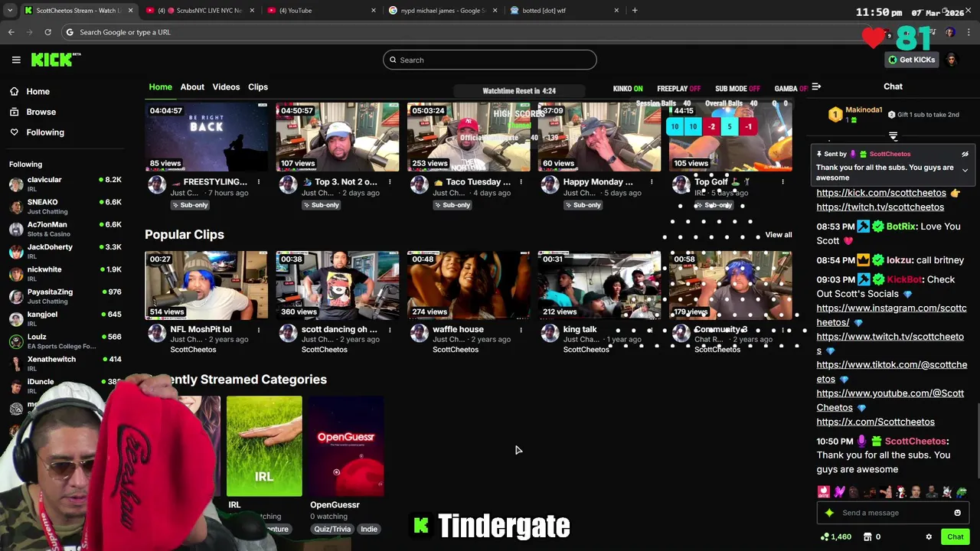Viewport: 980px width, 551px height.
Task: Click View all popular clips
Action: [778, 235]
